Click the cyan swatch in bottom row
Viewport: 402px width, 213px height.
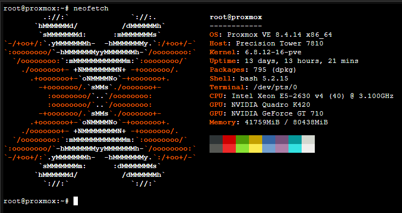pyautogui.click(x=295, y=148)
